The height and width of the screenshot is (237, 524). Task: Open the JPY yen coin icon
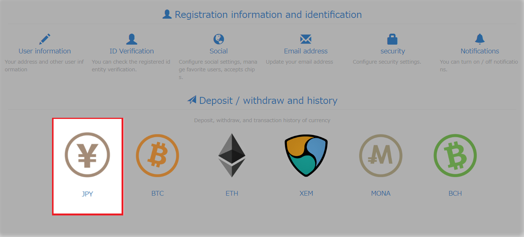click(x=87, y=155)
